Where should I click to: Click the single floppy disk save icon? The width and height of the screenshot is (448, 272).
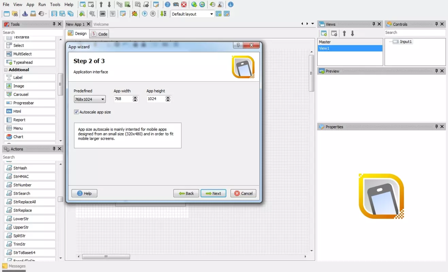[54, 14]
